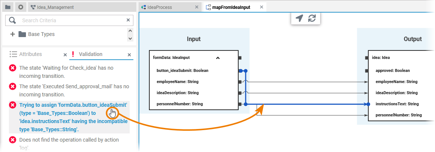Click the Input panel title
Viewport: 435px width, 152px height.
coord(194,39)
